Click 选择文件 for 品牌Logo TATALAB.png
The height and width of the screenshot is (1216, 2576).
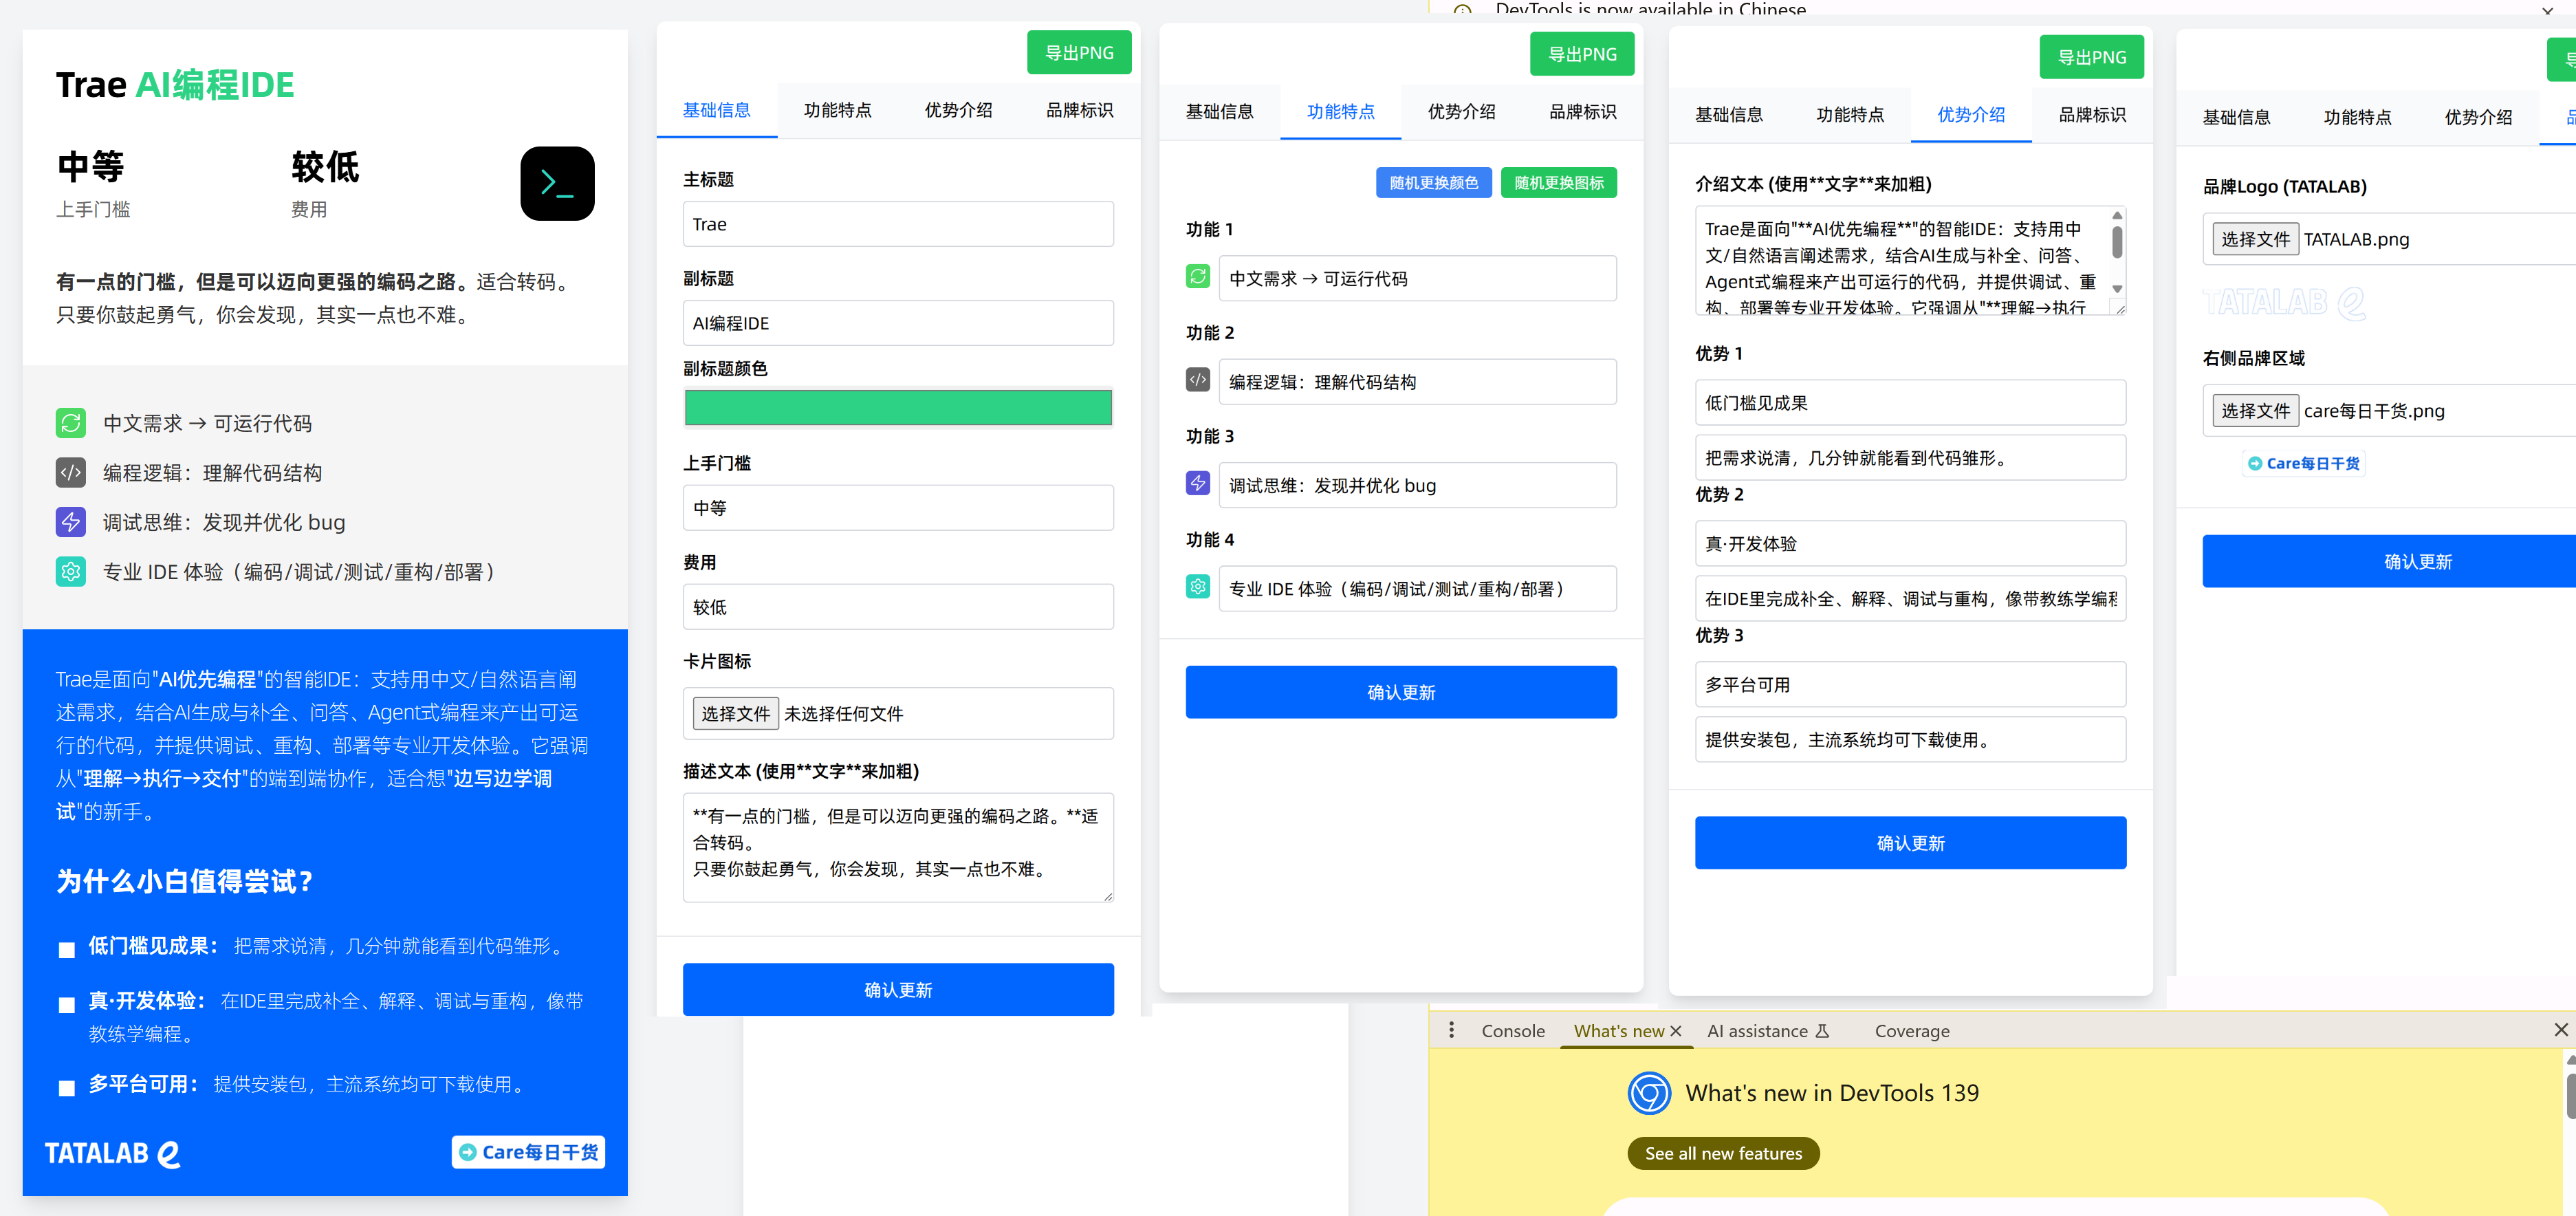click(x=2255, y=239)
